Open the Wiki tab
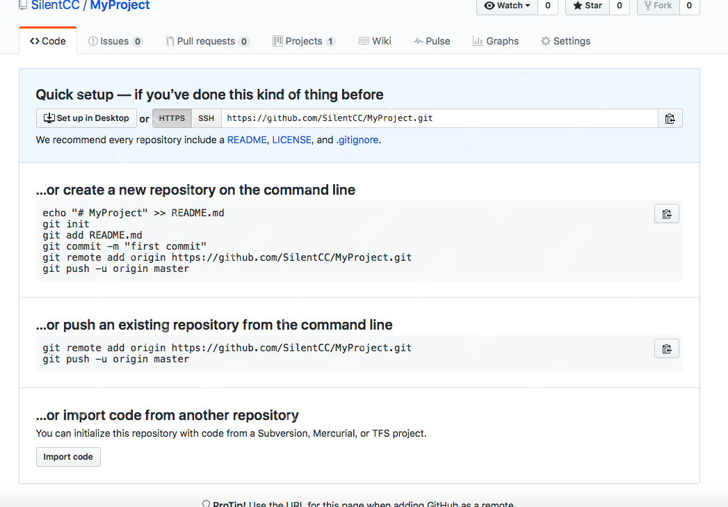Viewport: 728px width, 507px height. point(375,41)
